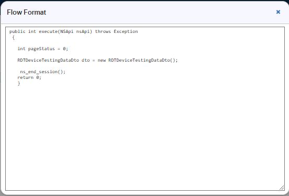Click the 'dto' variable name
The width and height of the screenshot is (289, 196).
(x=85, y=60)
